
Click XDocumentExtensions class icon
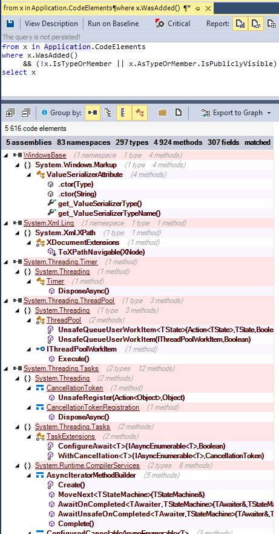coord(40,243)
